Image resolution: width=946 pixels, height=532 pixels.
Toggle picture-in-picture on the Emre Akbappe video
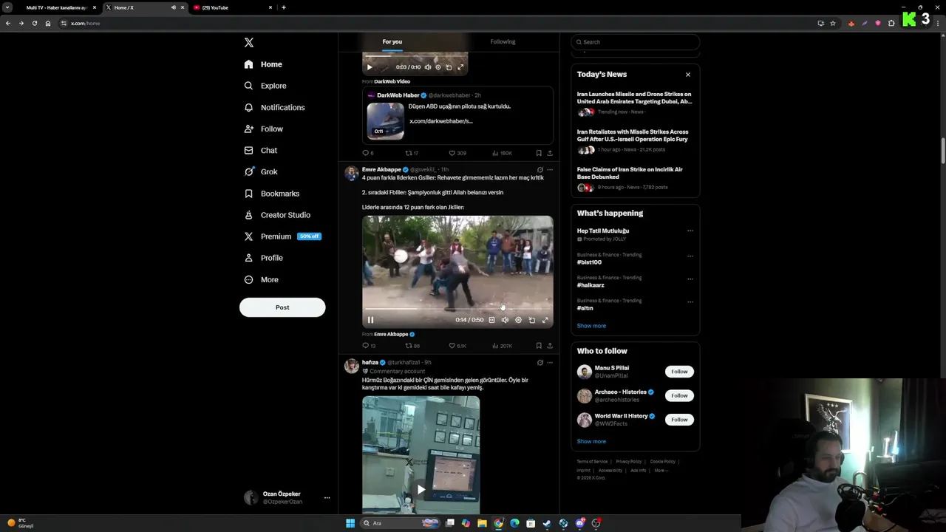point(531,320)
